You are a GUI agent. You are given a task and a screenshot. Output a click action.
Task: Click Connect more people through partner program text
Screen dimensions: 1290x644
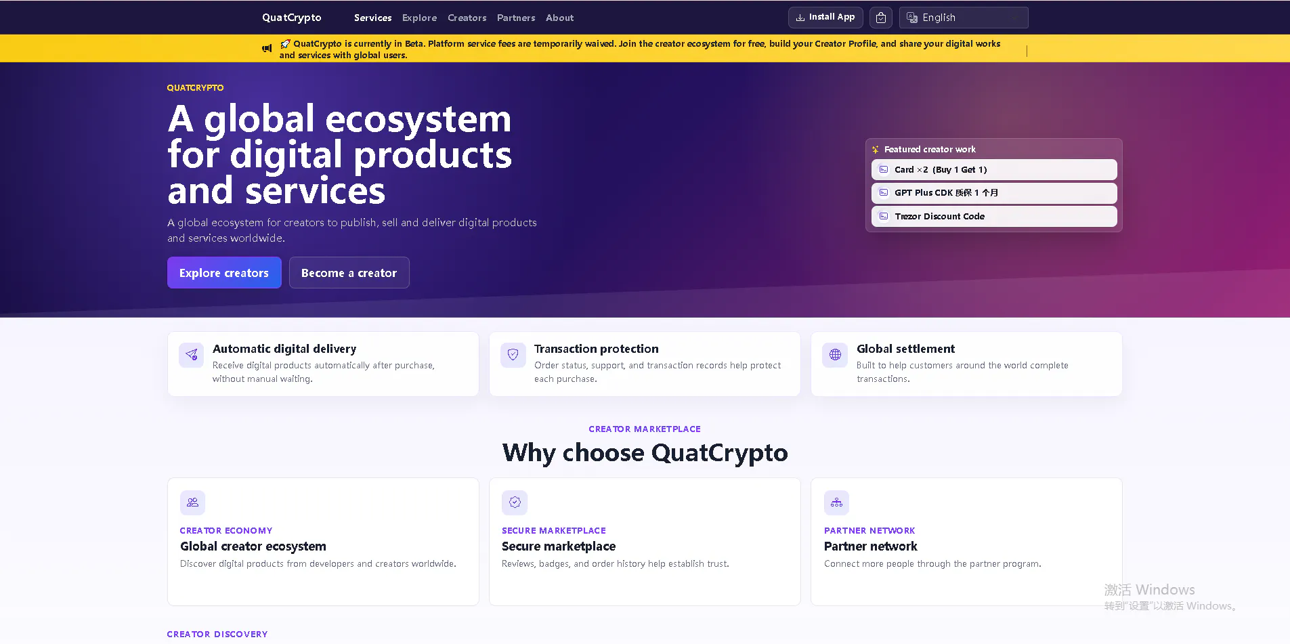(932, 564)
